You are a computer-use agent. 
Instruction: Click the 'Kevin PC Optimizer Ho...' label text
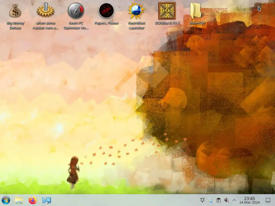click(76, 25)
